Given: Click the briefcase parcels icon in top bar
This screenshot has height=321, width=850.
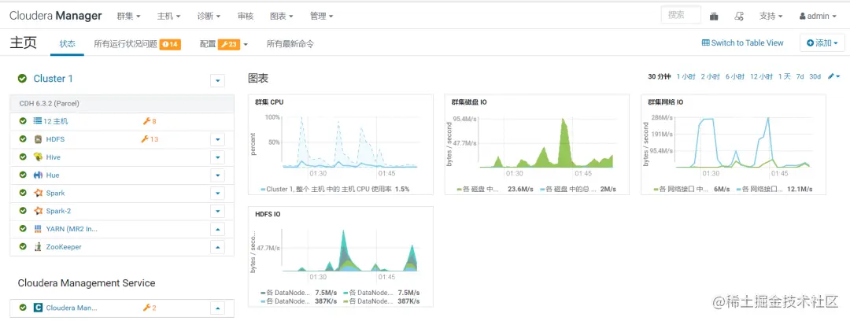Looking at the screenshot, I should 714,17.
